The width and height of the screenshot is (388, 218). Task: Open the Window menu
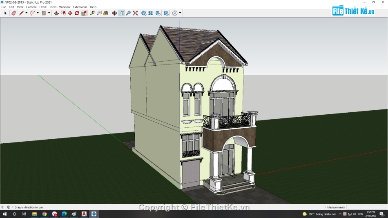pyautogui.click(x=65, y=7)
